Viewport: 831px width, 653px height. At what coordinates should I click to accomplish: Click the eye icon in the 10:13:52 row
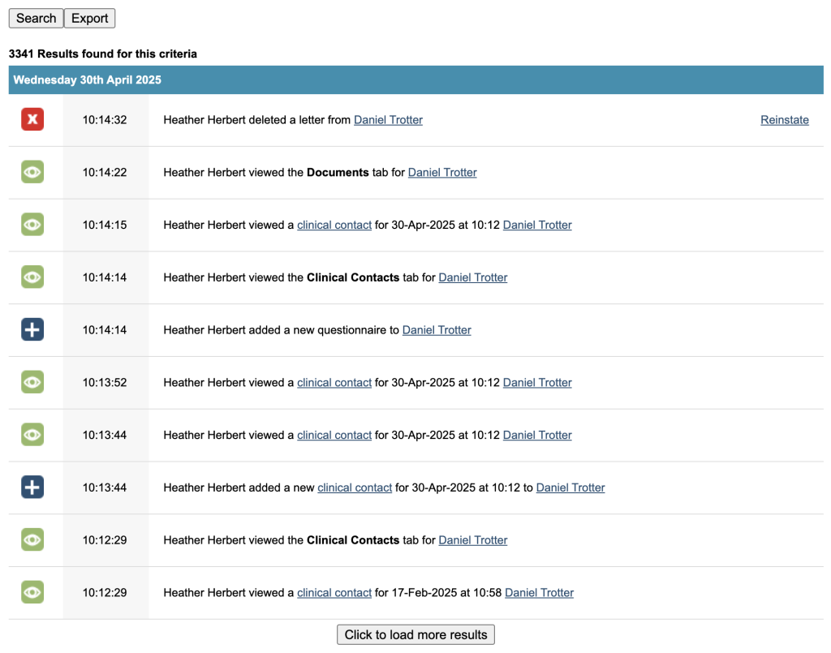32,382
